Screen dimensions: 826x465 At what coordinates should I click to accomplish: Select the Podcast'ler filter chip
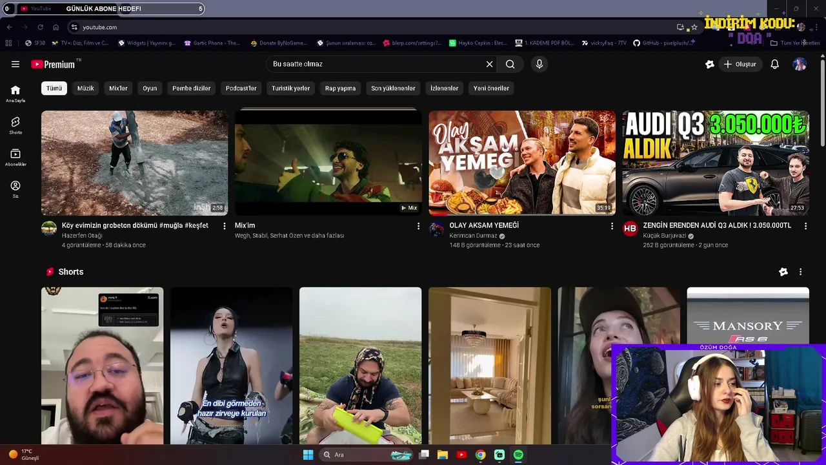(x=241, y=88)
